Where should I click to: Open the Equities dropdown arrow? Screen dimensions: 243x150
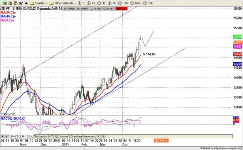[x=46, y=3]
